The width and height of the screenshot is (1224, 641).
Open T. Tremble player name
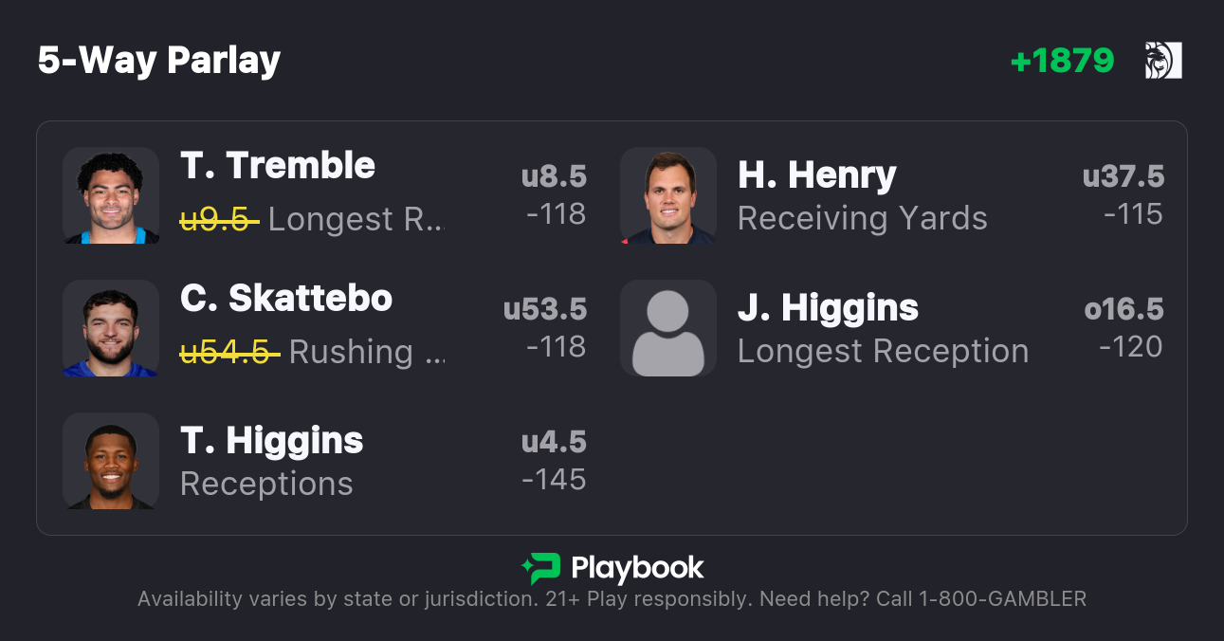278,166
